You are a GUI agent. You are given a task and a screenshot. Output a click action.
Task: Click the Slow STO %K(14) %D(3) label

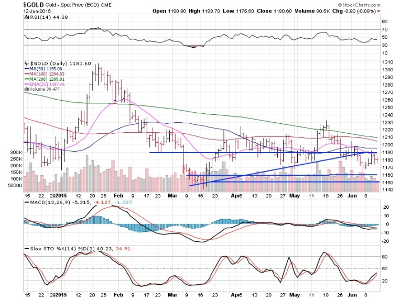pyautogui.click(x=60, y=249)
